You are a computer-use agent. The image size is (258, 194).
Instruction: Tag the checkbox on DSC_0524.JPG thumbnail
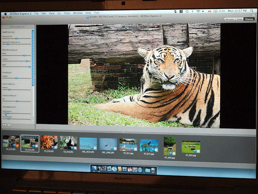95,148
